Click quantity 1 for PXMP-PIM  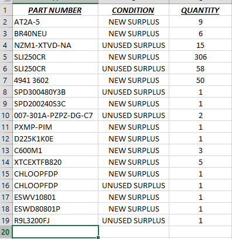pos(200,127)
